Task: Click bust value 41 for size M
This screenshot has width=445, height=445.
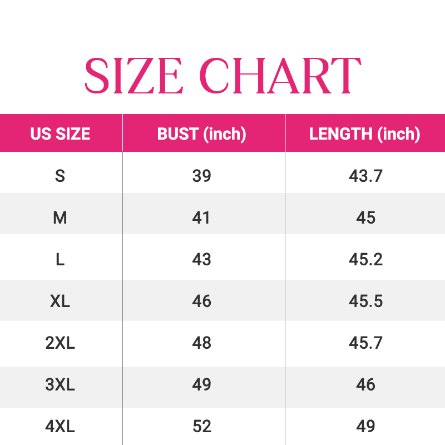Action: coord(201,217)
